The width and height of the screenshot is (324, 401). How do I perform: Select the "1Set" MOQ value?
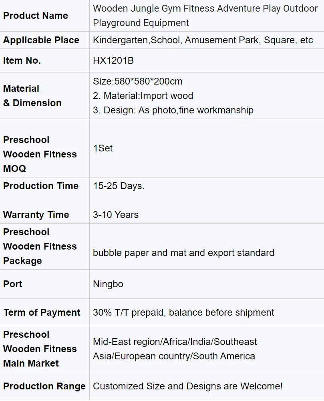click(103, 148)
